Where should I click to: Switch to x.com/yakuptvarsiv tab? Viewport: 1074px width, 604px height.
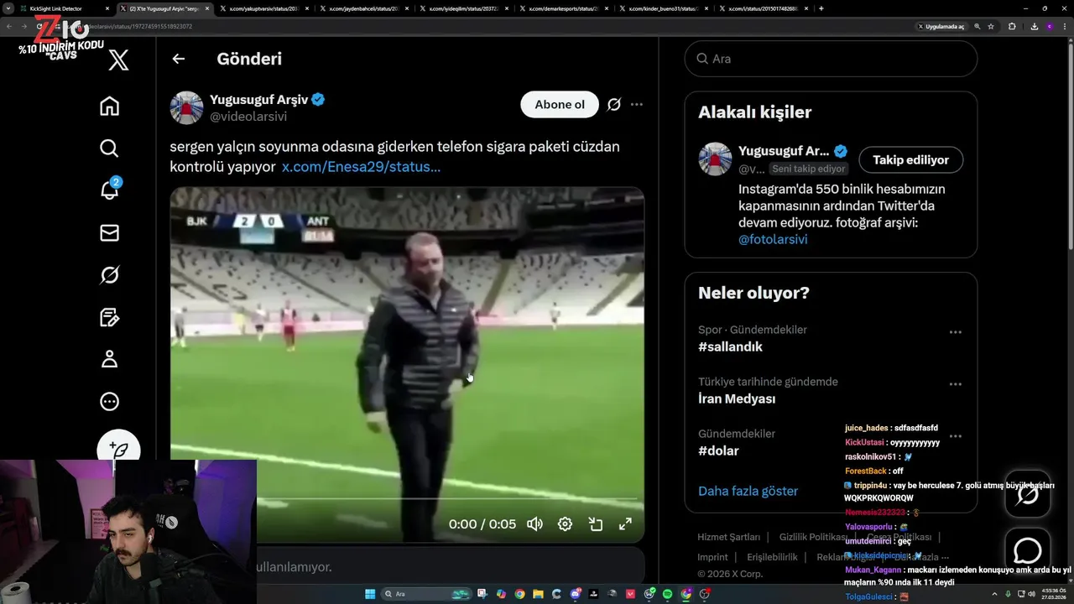tap(262, 8)
